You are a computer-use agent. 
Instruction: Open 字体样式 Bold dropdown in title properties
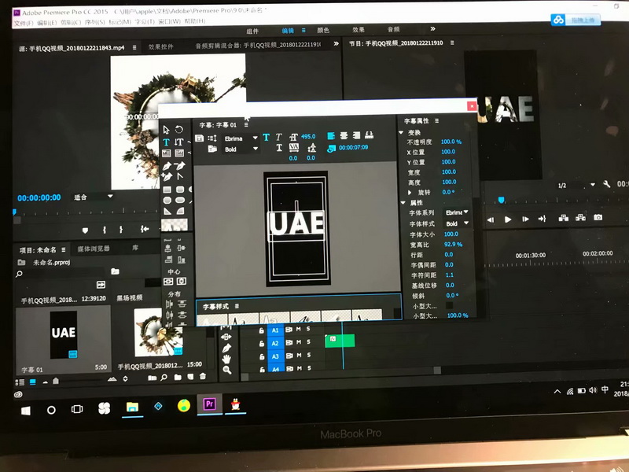(457, 223)
